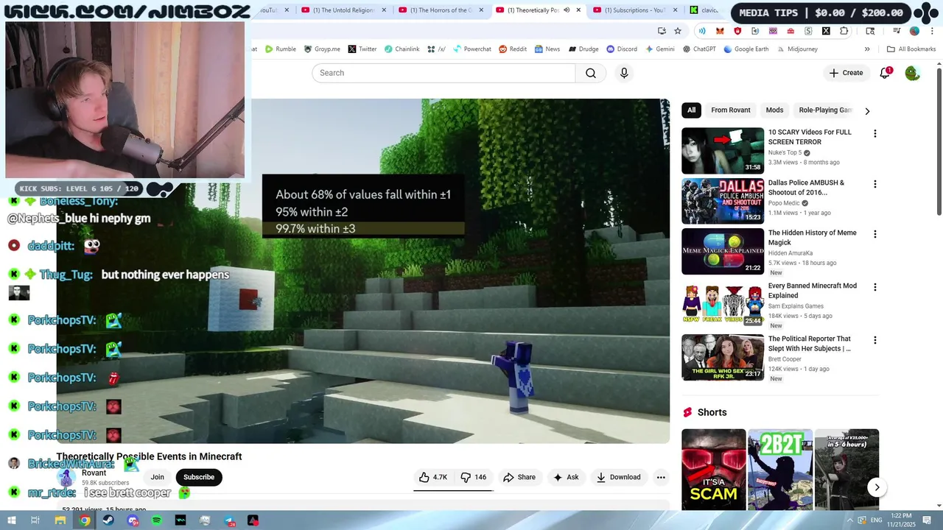Screen dimensions: 943x530
Task: Open File Explorer from the taskbar
Action: click(60, 520)
